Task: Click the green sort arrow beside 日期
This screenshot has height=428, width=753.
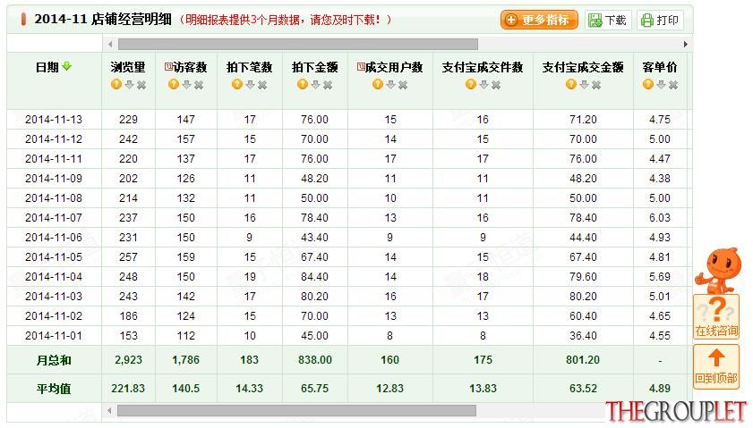Action: tap(67, 67)
